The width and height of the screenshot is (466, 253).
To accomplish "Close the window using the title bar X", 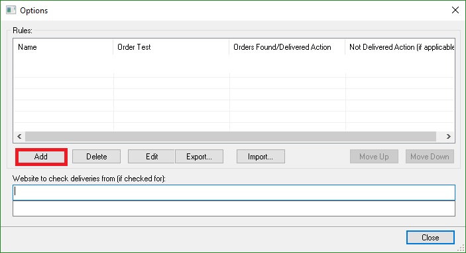I will 455,10.
